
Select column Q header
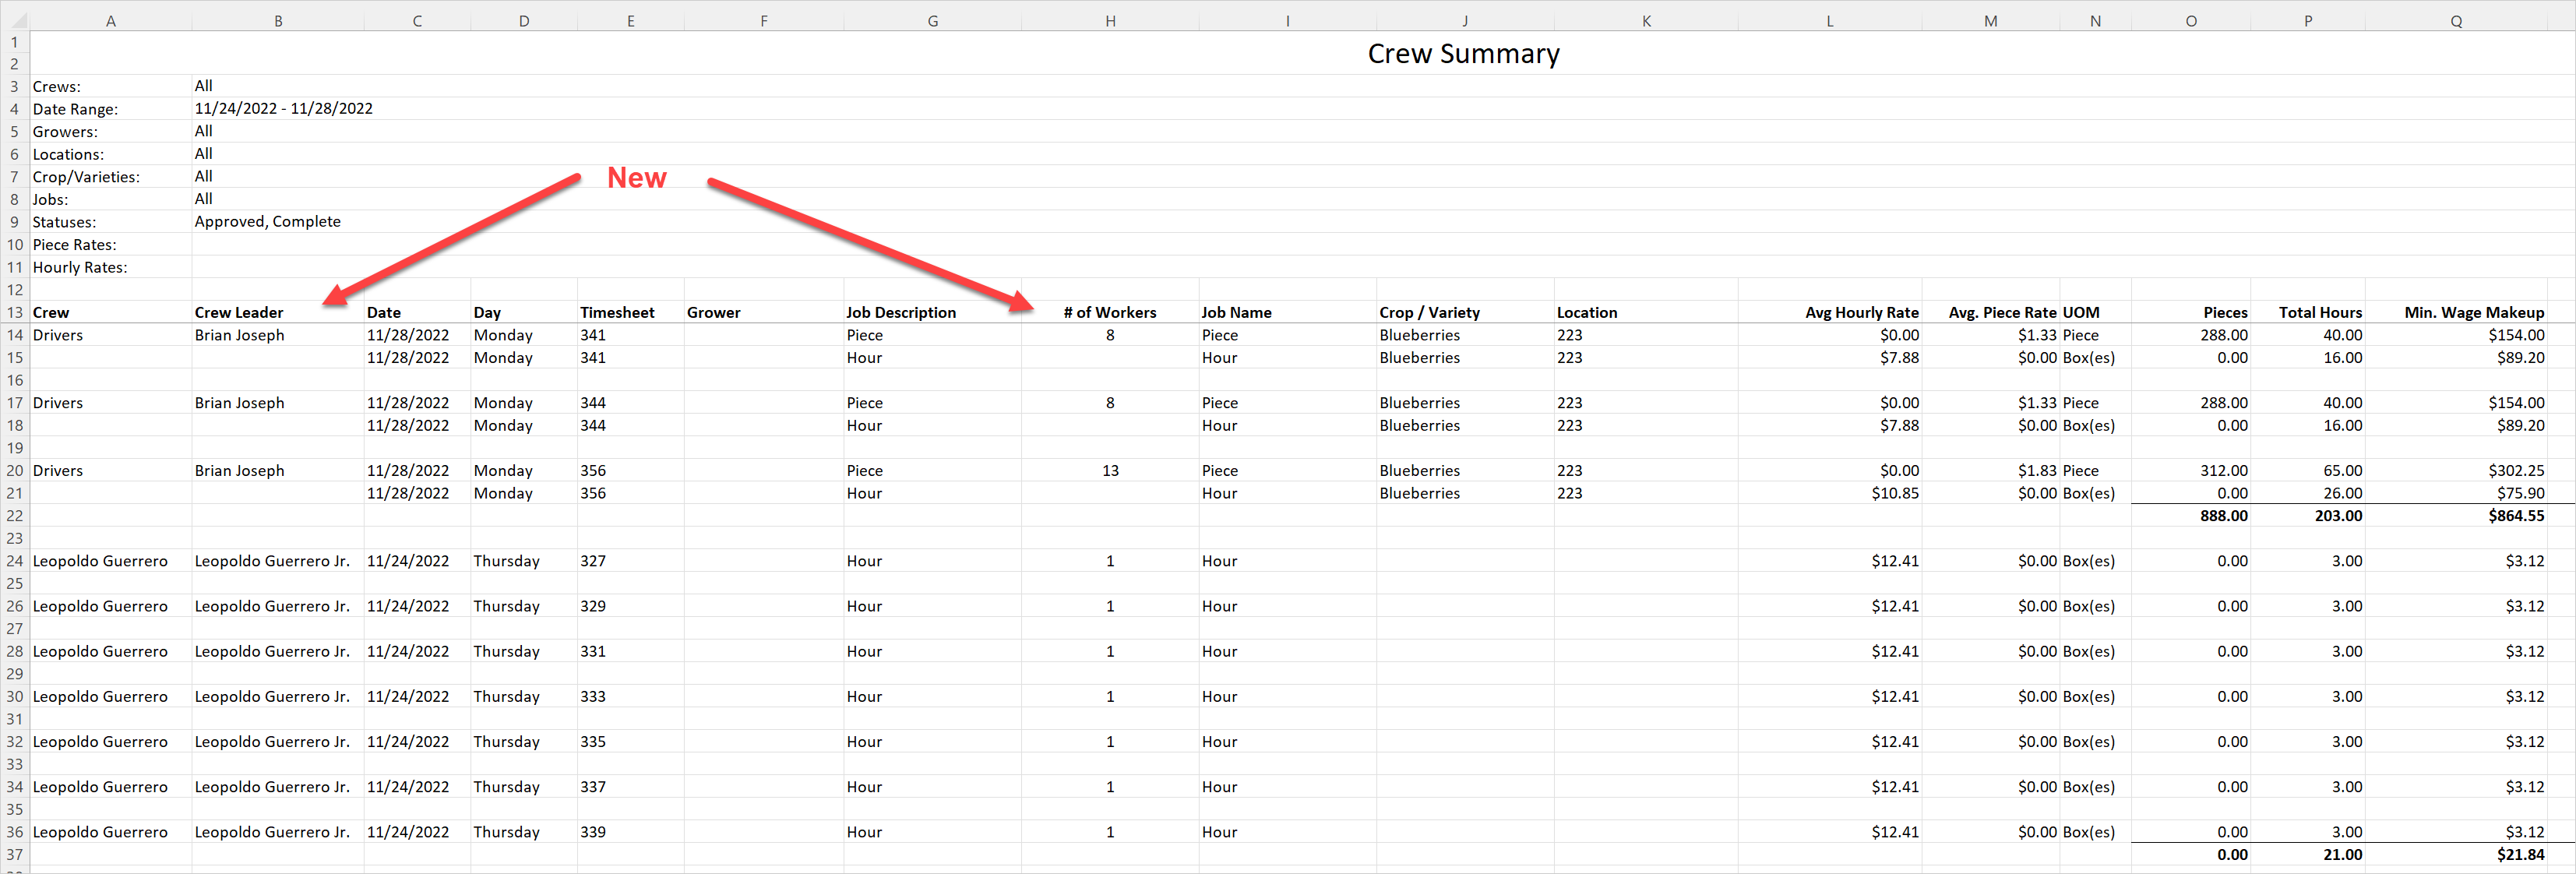coord(2456,20)
